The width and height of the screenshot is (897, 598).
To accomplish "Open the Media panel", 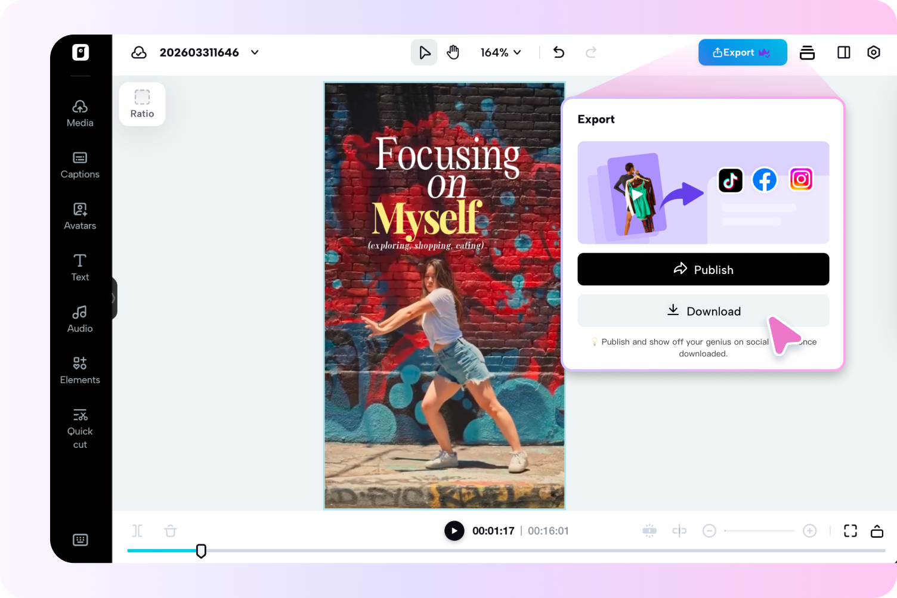I will point(80,113).
